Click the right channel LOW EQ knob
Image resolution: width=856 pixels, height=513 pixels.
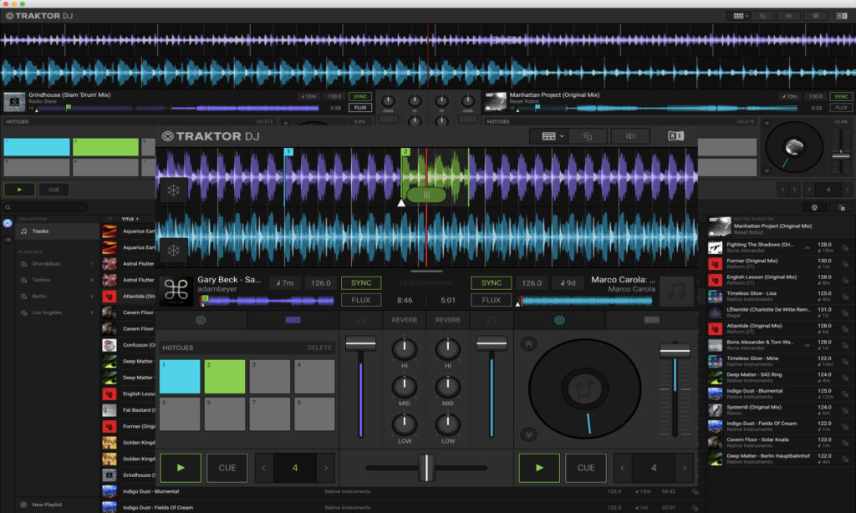448,424
